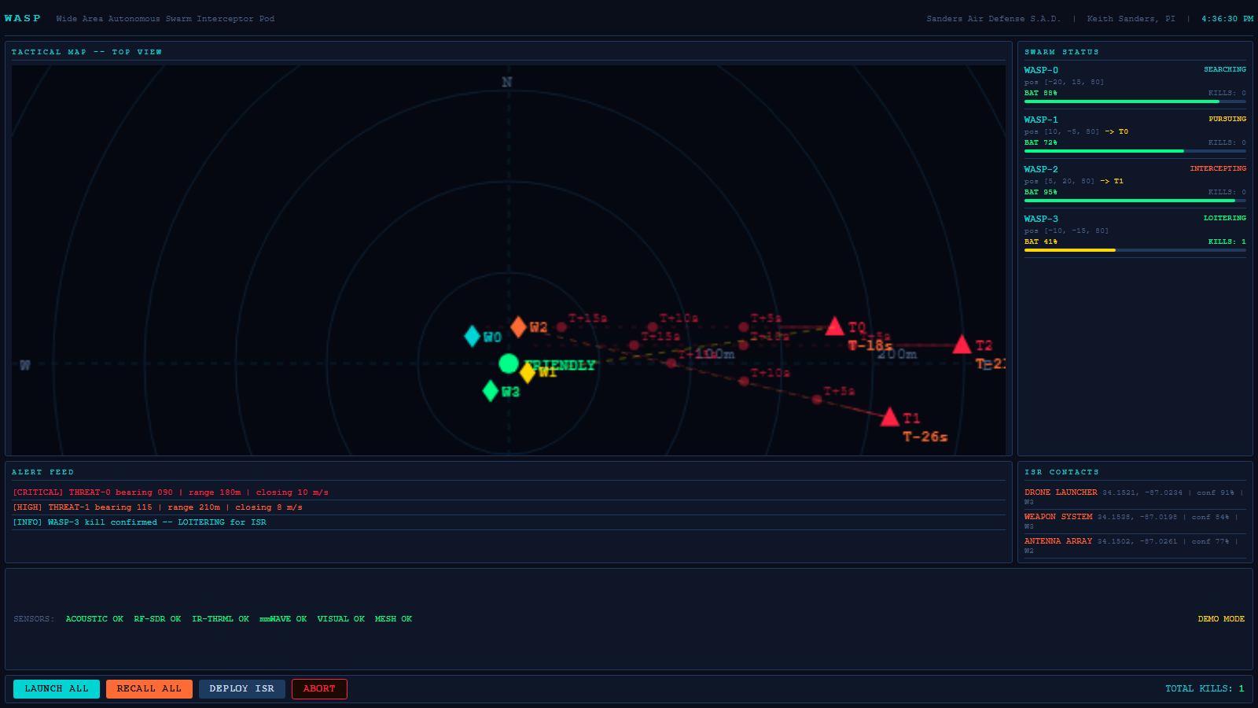The image size is (1258, 708).
Task: Click the MESH OK sensor status
Action: (x=393, y=619)
